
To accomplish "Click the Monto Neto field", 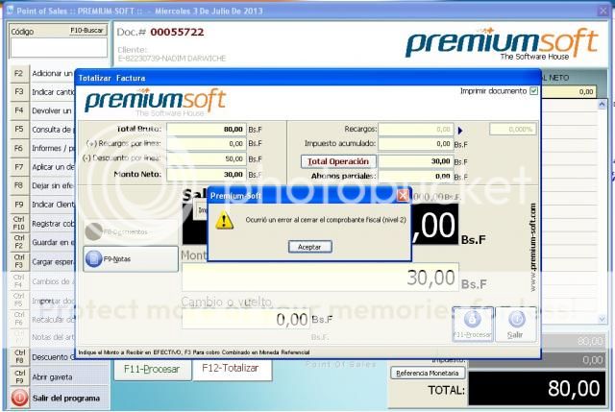I will click(x=207, y=174).
